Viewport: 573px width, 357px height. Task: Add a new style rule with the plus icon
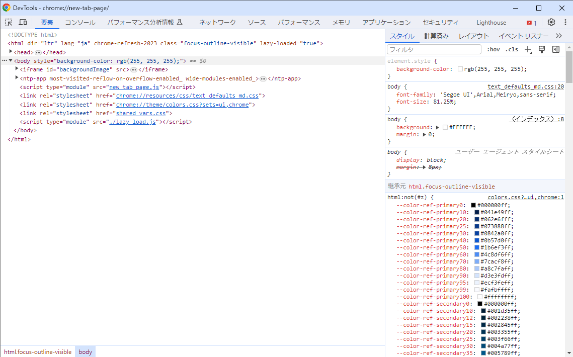(528, 49)
